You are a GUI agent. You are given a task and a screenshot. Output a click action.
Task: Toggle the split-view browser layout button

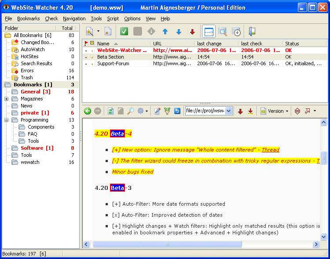209,32
